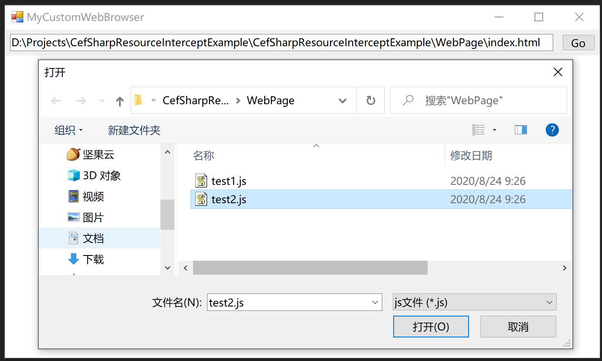Click the URL address field in MyCustomWebBrowser

pyautogui.click(x=282, y=43)
